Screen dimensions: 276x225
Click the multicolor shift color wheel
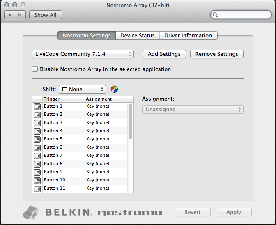(114, 89)
